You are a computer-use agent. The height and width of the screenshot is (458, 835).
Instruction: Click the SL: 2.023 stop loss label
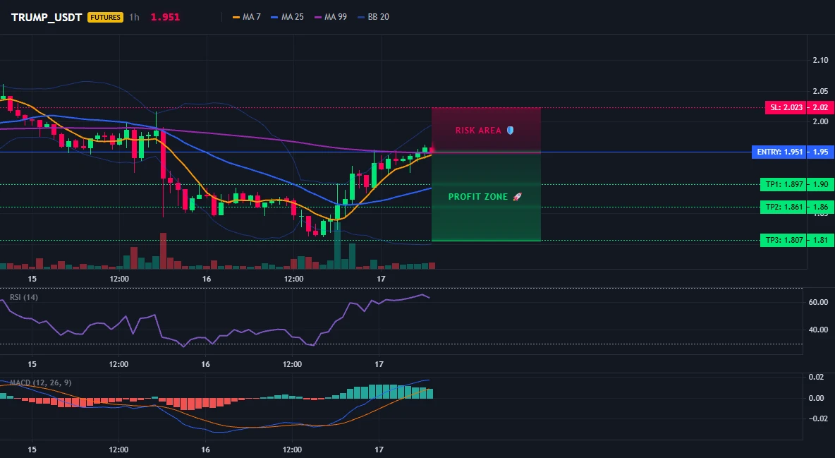[x=786, y=107]
